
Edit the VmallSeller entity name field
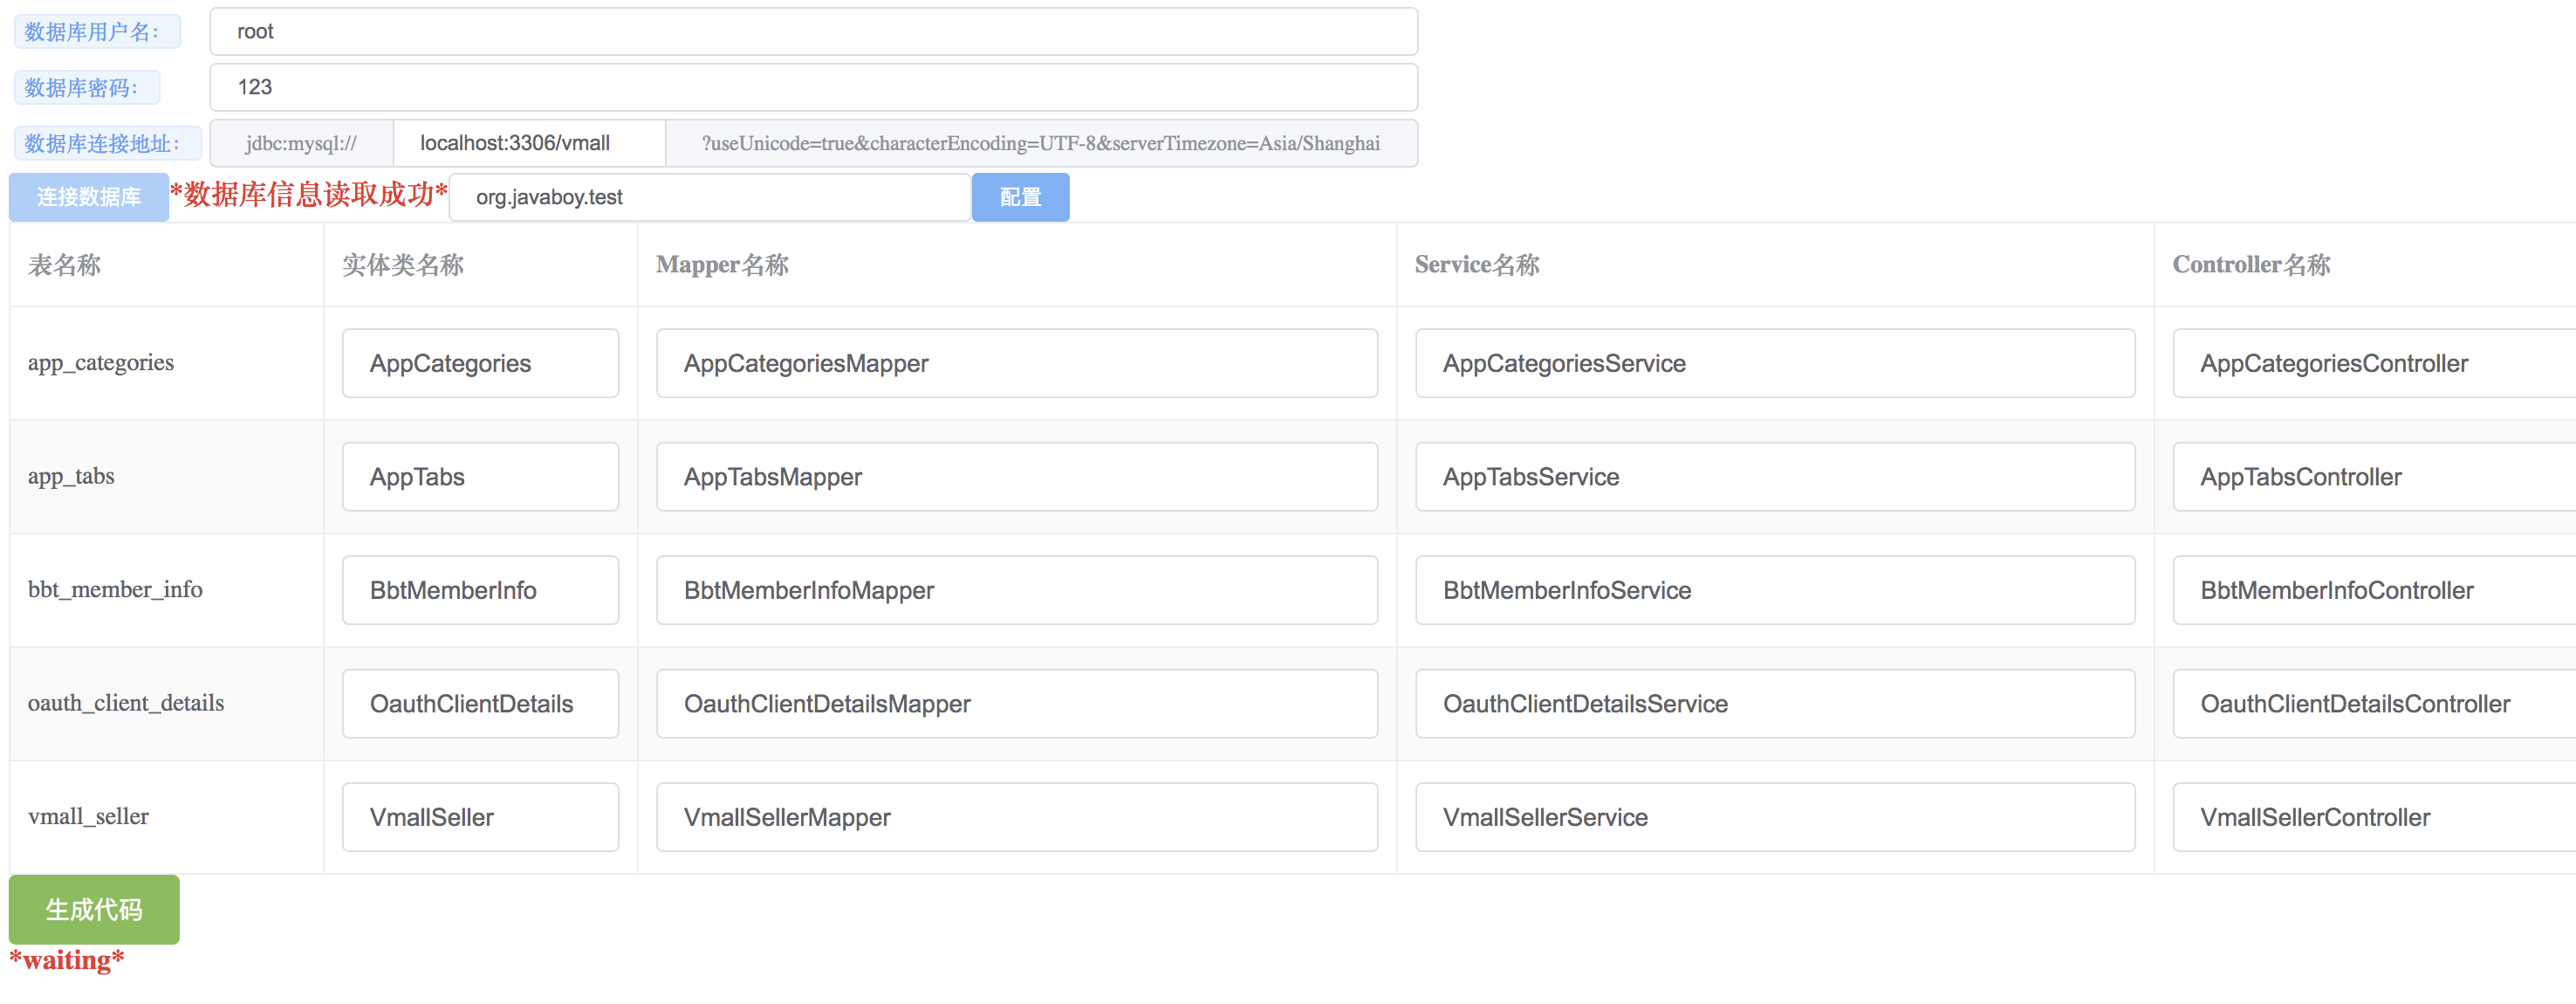tap(480, 817)
